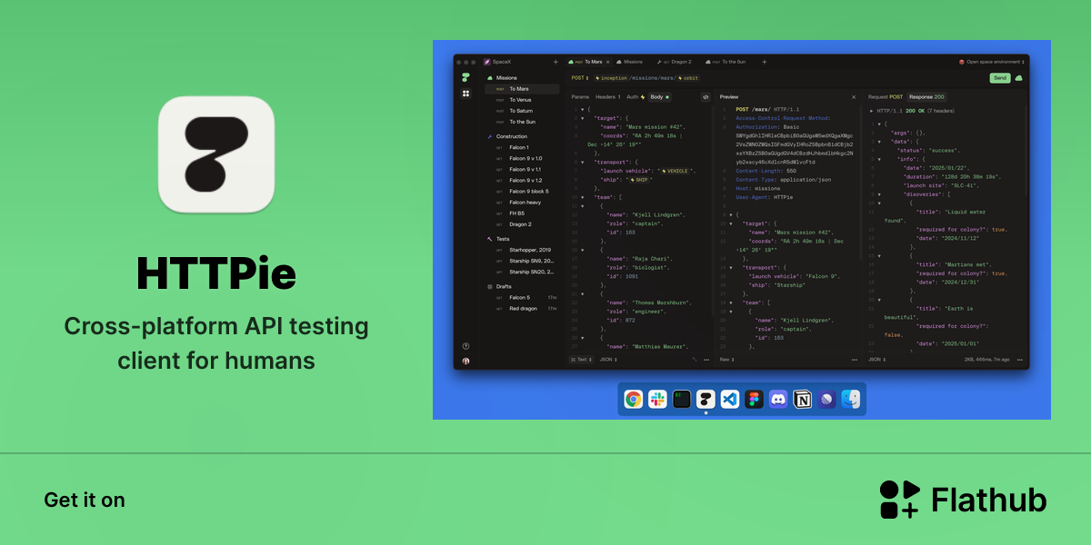Viewport: 1091px width, 545px height.
Task: Open a new tab with the plus after To the Sun
Action: tap(764, 62)
